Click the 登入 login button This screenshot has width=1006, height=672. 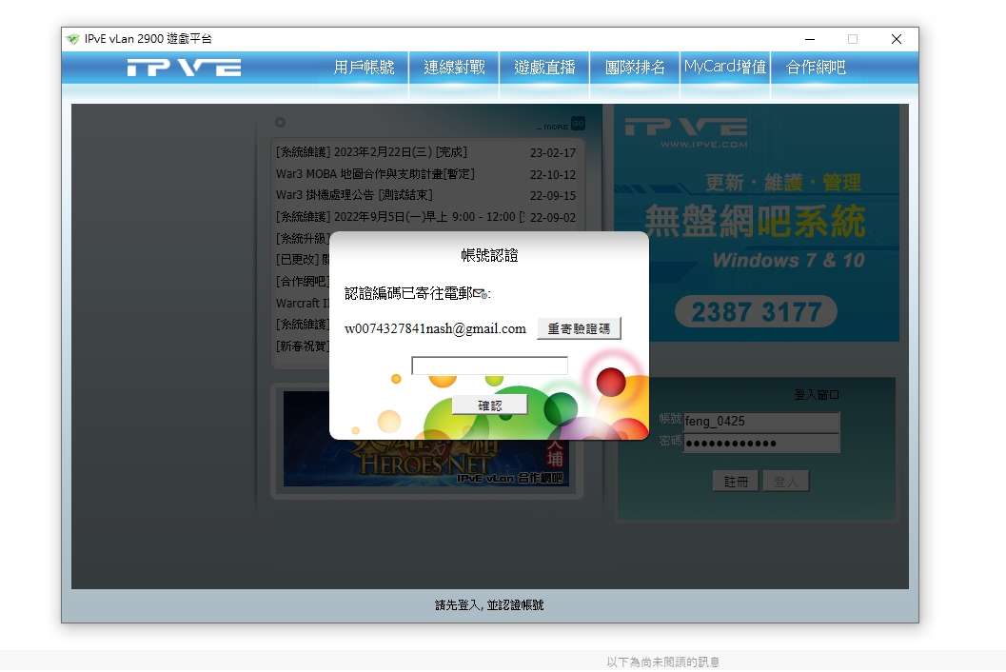coord(786,482)
